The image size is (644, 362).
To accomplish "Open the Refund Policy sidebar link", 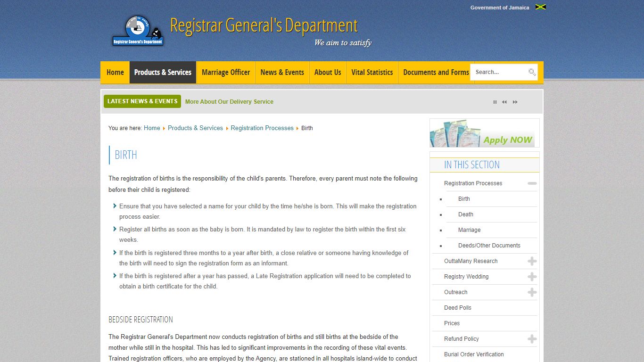I will click(x=461, y=339).
